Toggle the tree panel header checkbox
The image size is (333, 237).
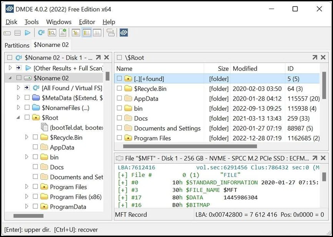point(10,58)
